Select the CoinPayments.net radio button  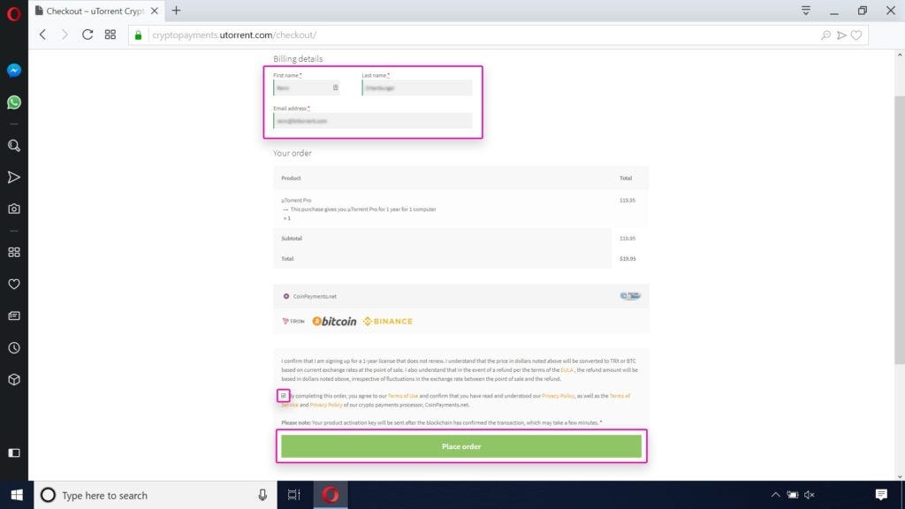tap(285, 296)
